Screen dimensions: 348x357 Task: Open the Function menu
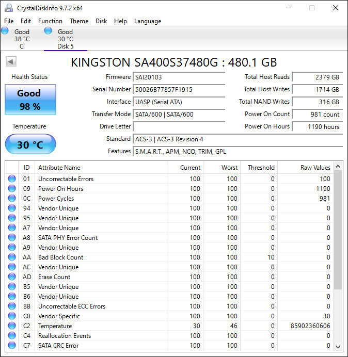[50, 21]
